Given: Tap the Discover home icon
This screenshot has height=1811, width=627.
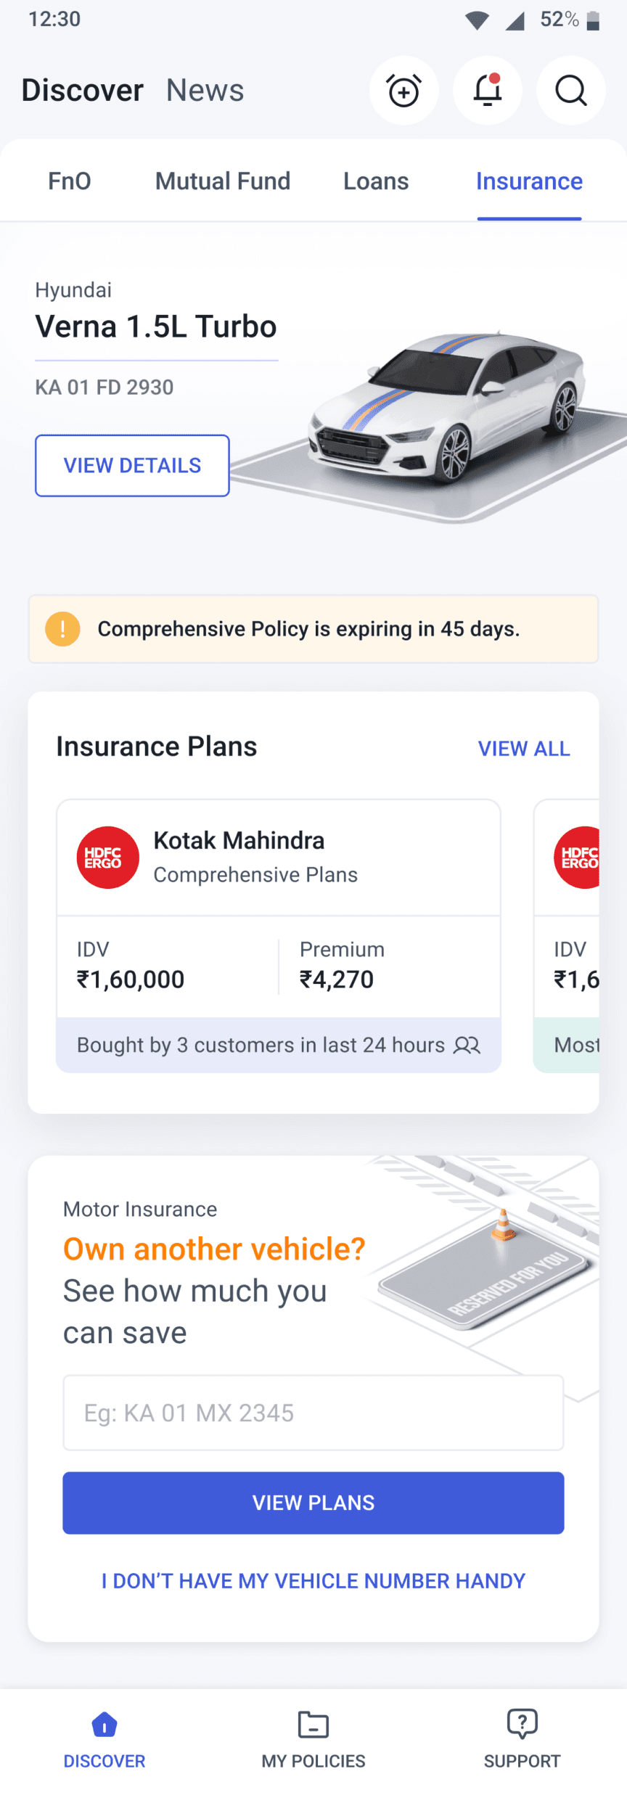Looking at the screenshot, I should pos(104,1725).
